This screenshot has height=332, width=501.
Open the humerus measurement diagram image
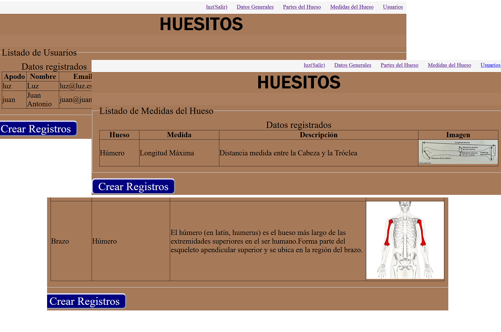[x=458, y=152]
